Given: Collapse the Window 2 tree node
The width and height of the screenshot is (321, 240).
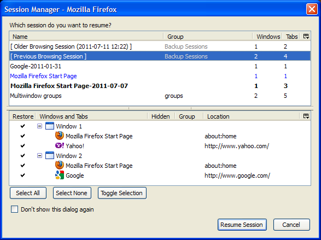Looking at the screenshot, I should tap(39, 155).
